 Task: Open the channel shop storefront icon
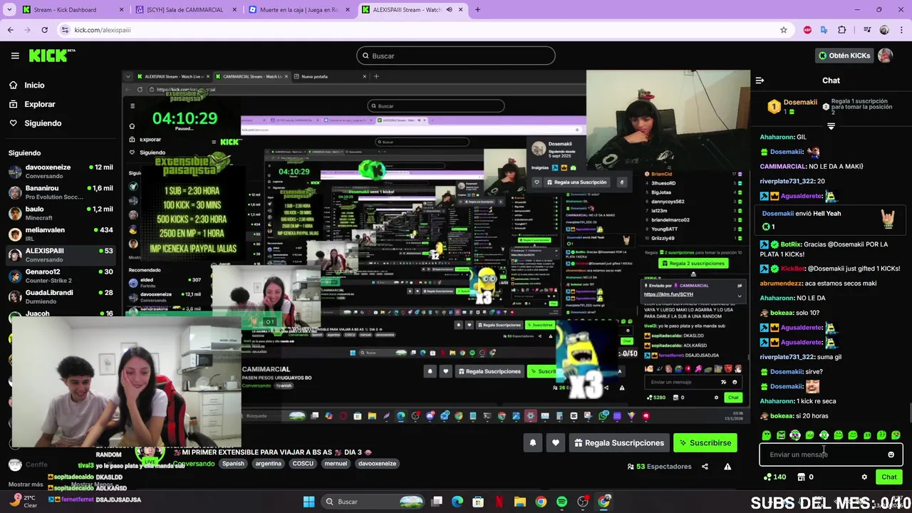(x=801, y=477)
